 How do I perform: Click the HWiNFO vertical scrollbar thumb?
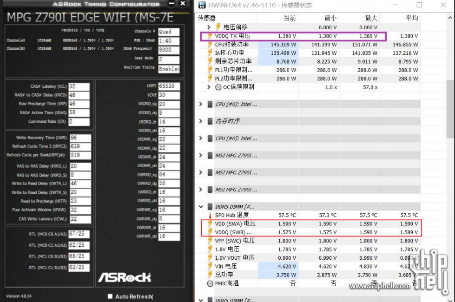point(450,109)
